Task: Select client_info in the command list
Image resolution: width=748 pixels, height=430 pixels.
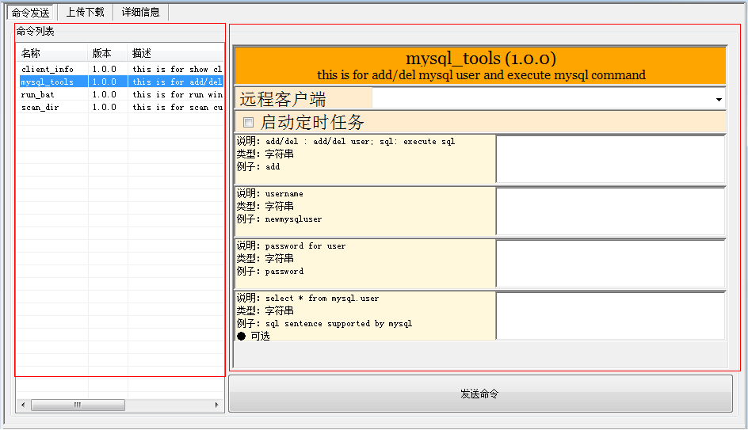Action: [x=48, y=69]
